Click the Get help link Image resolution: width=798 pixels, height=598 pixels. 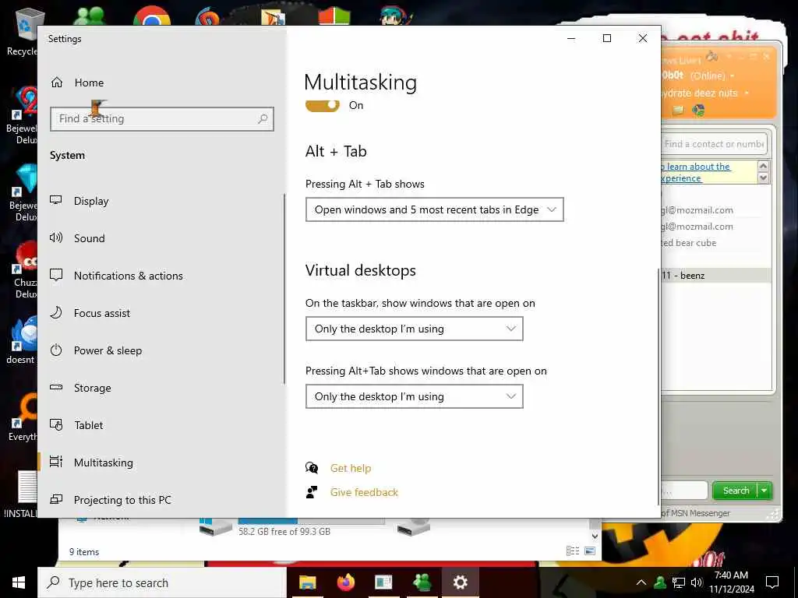coord(350,468)
